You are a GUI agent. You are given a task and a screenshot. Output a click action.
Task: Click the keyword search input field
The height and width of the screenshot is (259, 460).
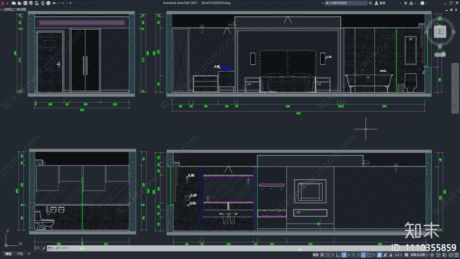coord(346,3)
